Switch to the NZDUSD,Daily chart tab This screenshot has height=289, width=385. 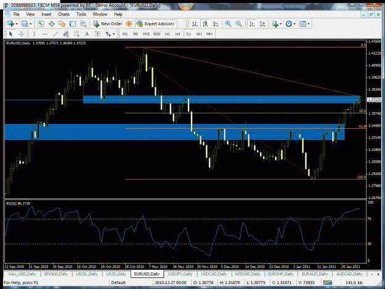pyautogui.click(x=248, y=274)
